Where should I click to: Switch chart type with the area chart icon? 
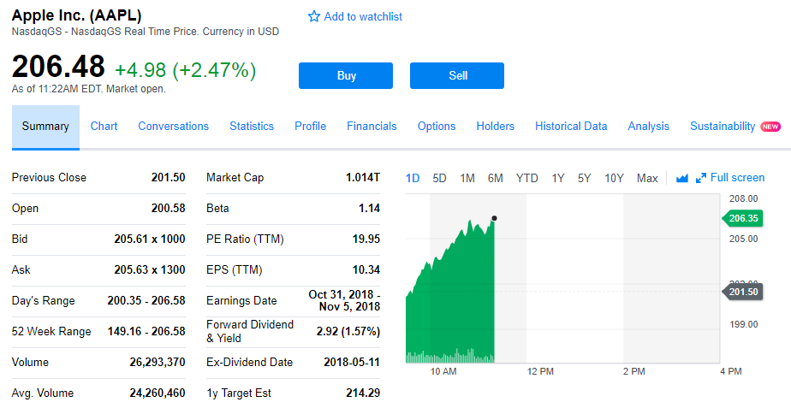pyautogui.click(x=682, y=178)
